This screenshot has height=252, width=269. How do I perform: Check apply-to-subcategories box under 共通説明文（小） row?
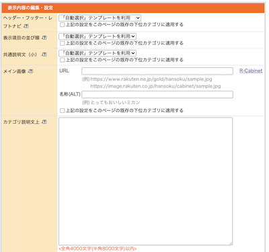[x=63, y=60]
